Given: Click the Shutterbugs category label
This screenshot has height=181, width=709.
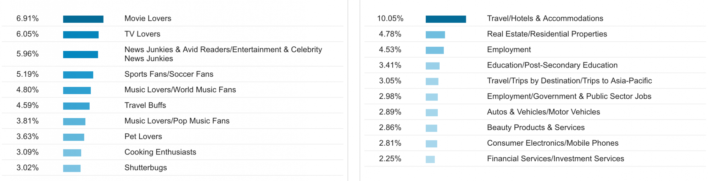Looking at the screenshot, I should tap(145, 168).
